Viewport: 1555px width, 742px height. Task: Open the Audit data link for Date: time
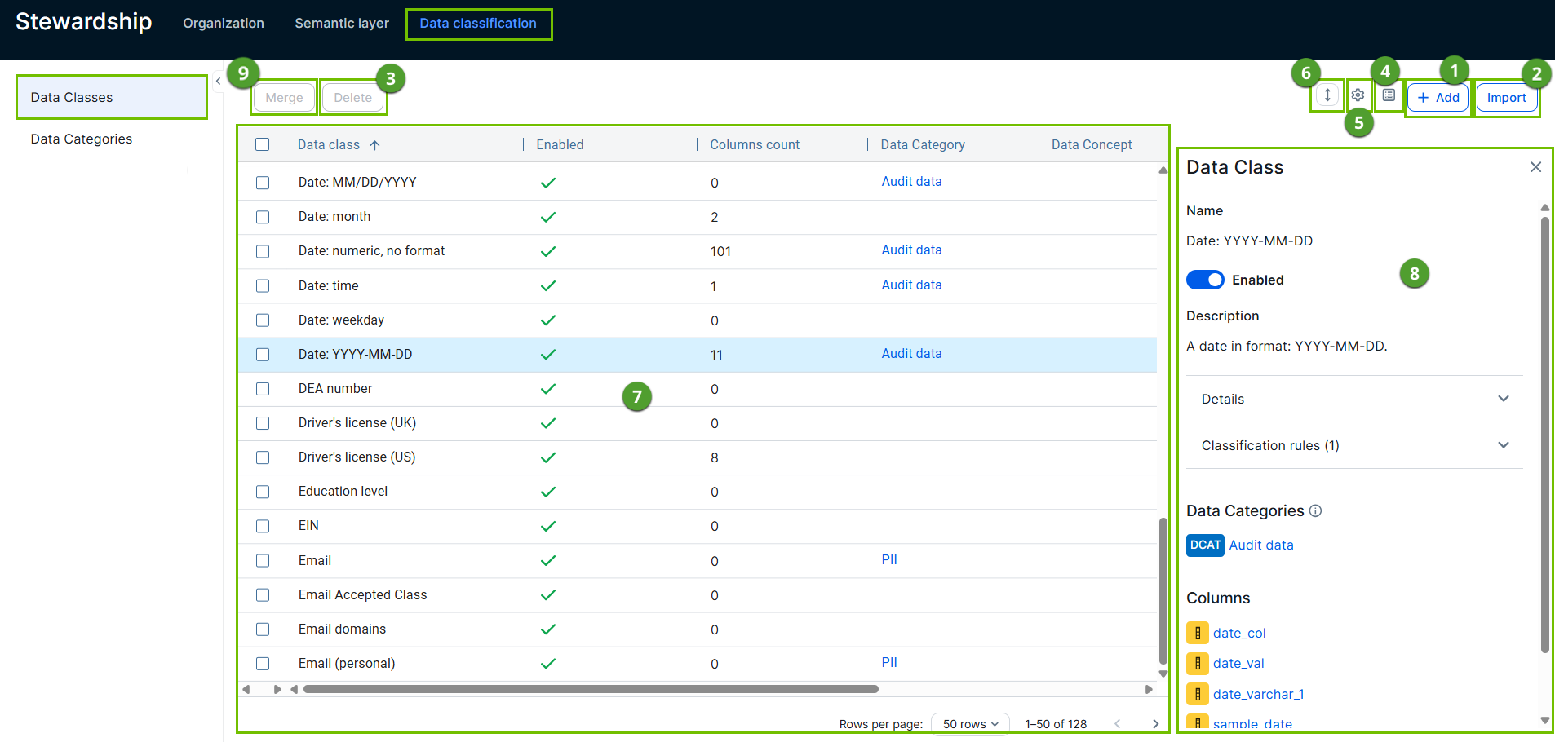pyautogui.click(x=911, y=285)
